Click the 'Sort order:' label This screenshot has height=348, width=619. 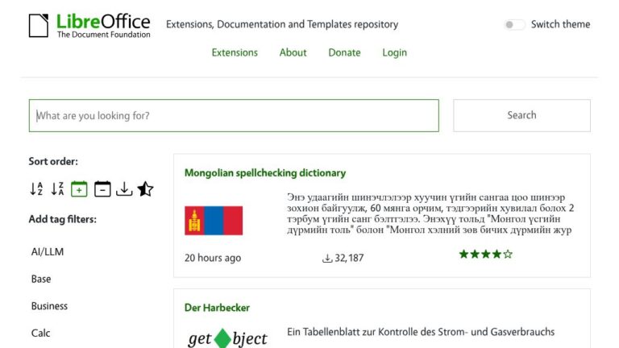coord(53,161)
